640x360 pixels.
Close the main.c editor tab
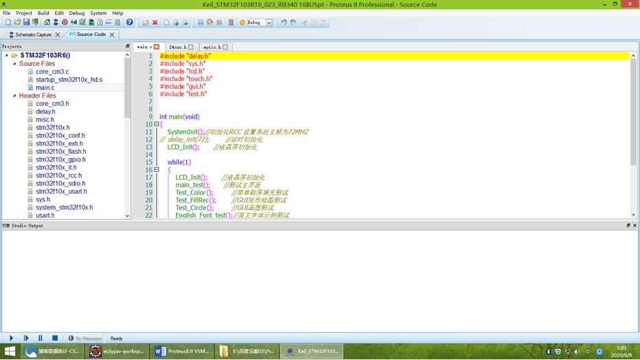coord(156,47)
